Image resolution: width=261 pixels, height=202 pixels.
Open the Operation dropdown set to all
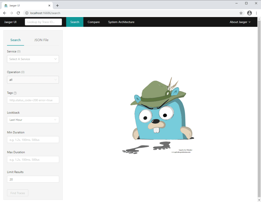click(33, 80)
